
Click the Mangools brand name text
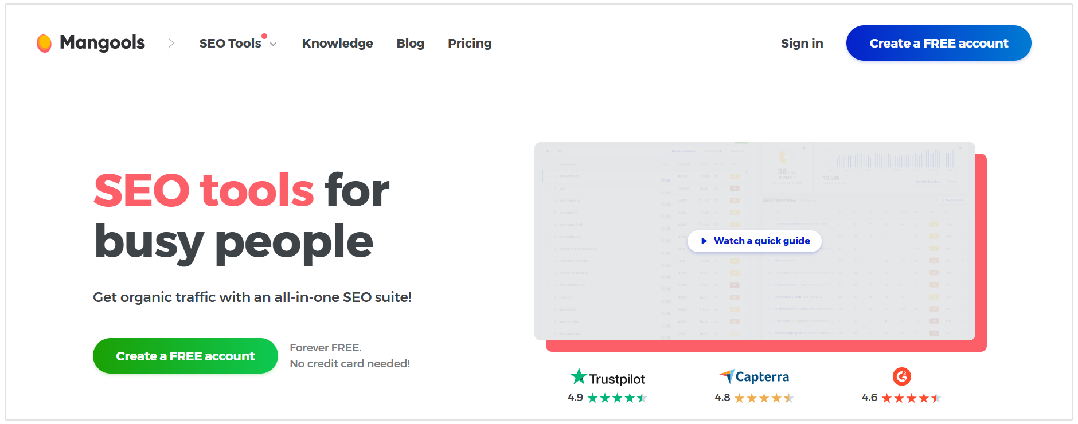103,42
